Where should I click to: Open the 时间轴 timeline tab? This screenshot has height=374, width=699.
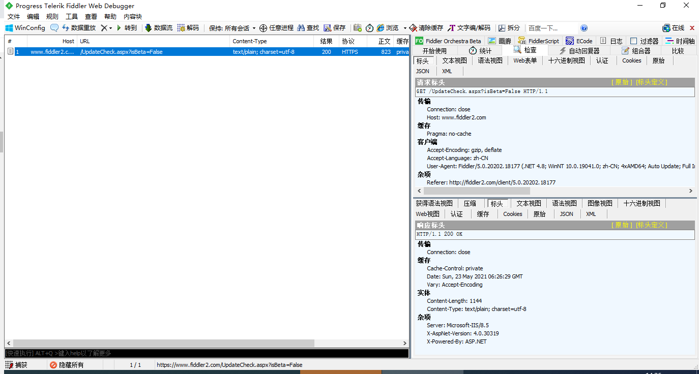tap(680, 41)
